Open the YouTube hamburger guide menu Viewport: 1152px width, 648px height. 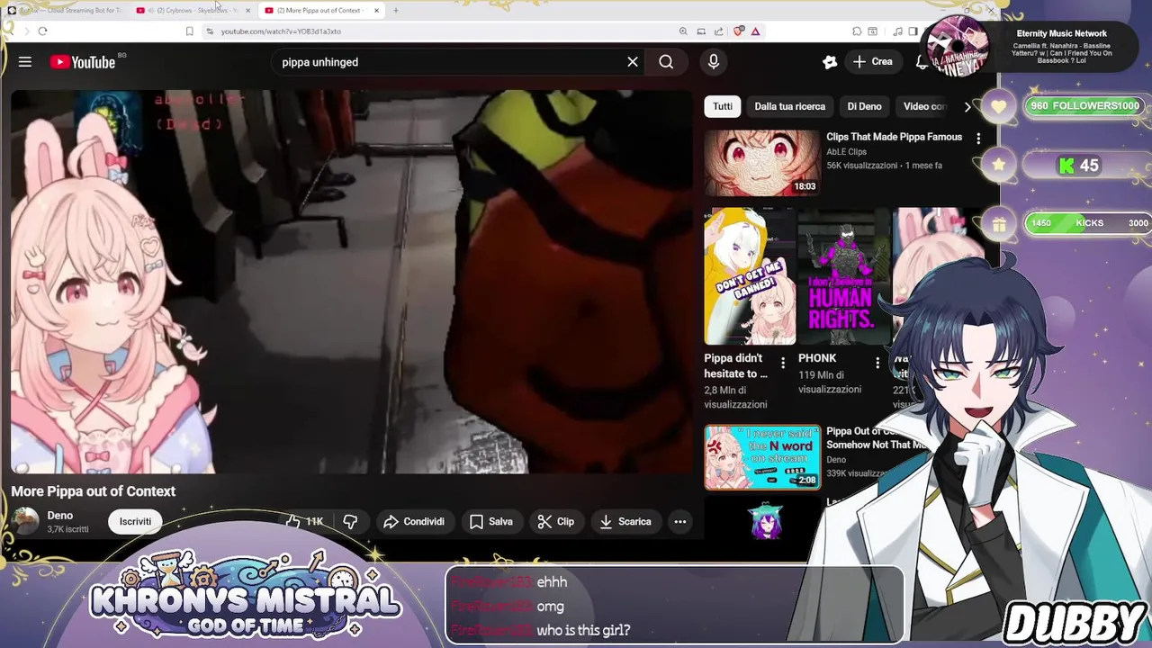coord(25,62)
